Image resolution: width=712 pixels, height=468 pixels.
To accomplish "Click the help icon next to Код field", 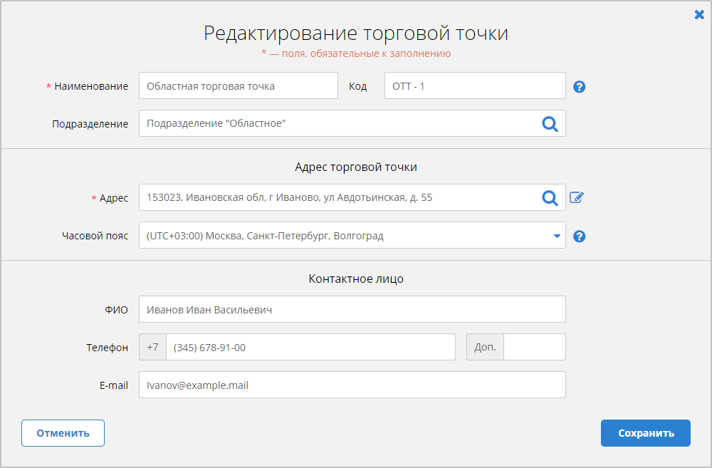I will click(579, 87).
